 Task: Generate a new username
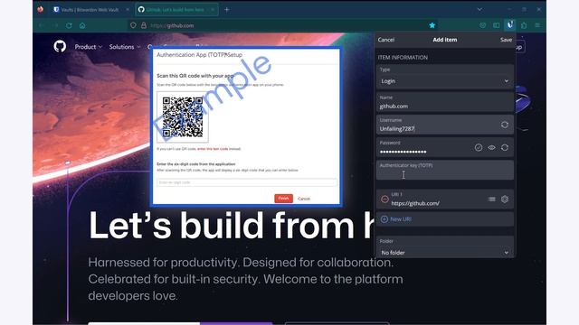[x=505, y=125]
